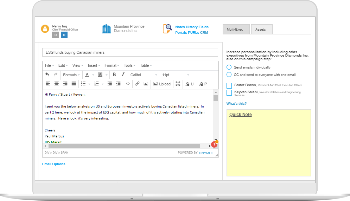The width and height of the screenshot is (350, 201).
Task: Click the horizontal scrollbar left arrow
Action: 45,146
